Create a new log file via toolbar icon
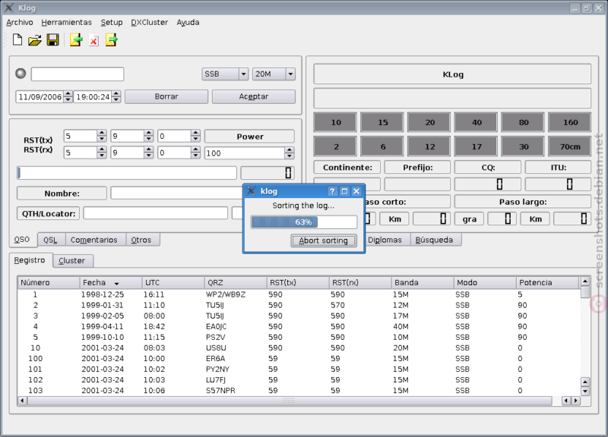 tap(17, 40)
